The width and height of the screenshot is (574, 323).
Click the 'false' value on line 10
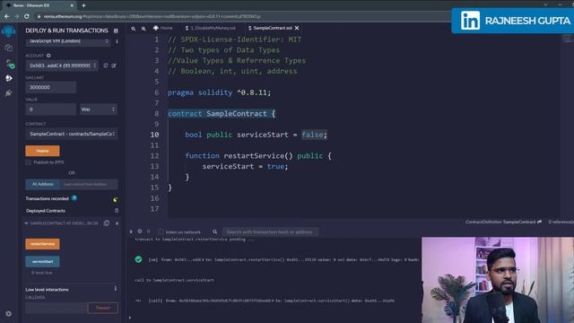click(312, 135)
